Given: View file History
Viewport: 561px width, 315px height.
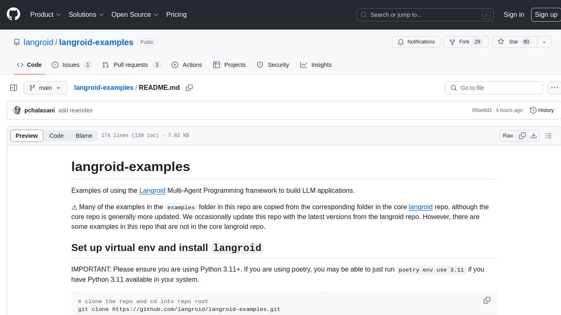Looking at the screenshot, I should pyautogui.click(x=542, y=110).
